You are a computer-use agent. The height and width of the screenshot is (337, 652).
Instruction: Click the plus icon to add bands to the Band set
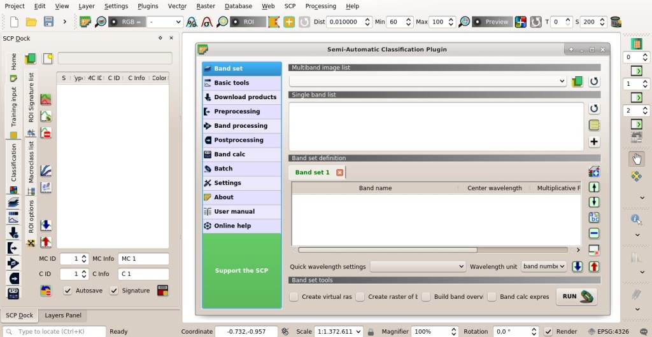594,142
